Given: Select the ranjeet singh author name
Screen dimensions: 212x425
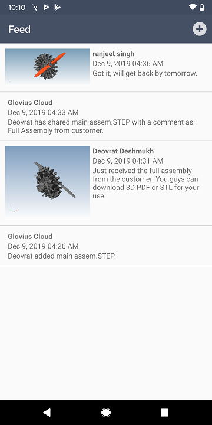Looking at the screenshot, I should [113, 54].
